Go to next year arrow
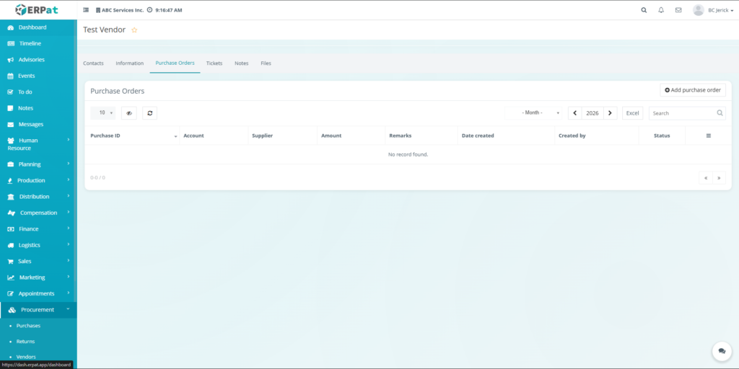 point(611,113)
